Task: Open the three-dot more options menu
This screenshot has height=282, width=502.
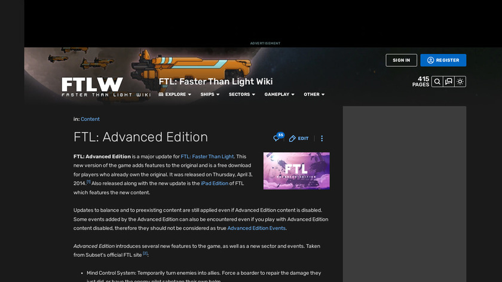Action: (x=322, y=139)
